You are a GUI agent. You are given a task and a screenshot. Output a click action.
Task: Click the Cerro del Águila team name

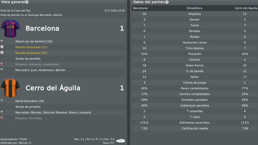[x=53, y=88]
